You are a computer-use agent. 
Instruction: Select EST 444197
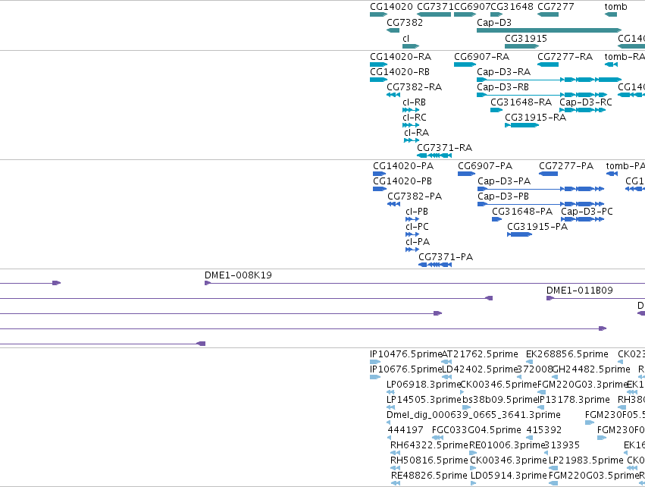coord(389,438)
